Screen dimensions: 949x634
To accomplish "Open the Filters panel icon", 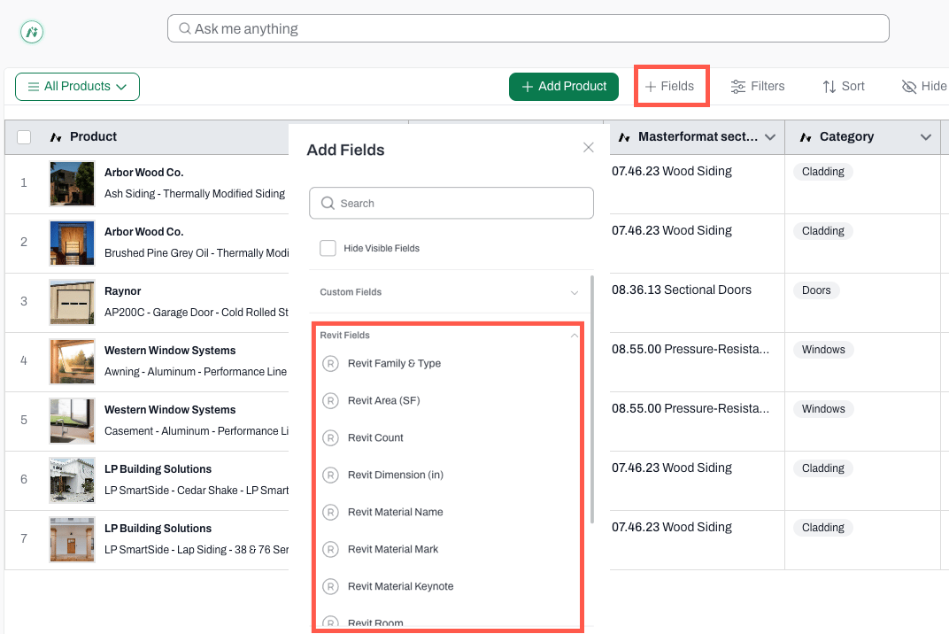I will click(x=737, y=87).
